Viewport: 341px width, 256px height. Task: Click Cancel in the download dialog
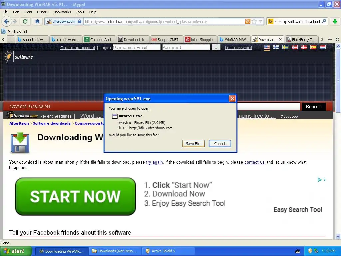coord(220,144)
